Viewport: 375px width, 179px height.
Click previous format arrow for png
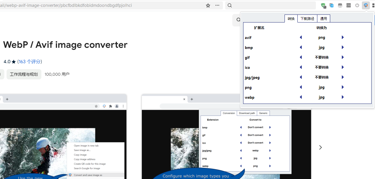pos(301,87)
